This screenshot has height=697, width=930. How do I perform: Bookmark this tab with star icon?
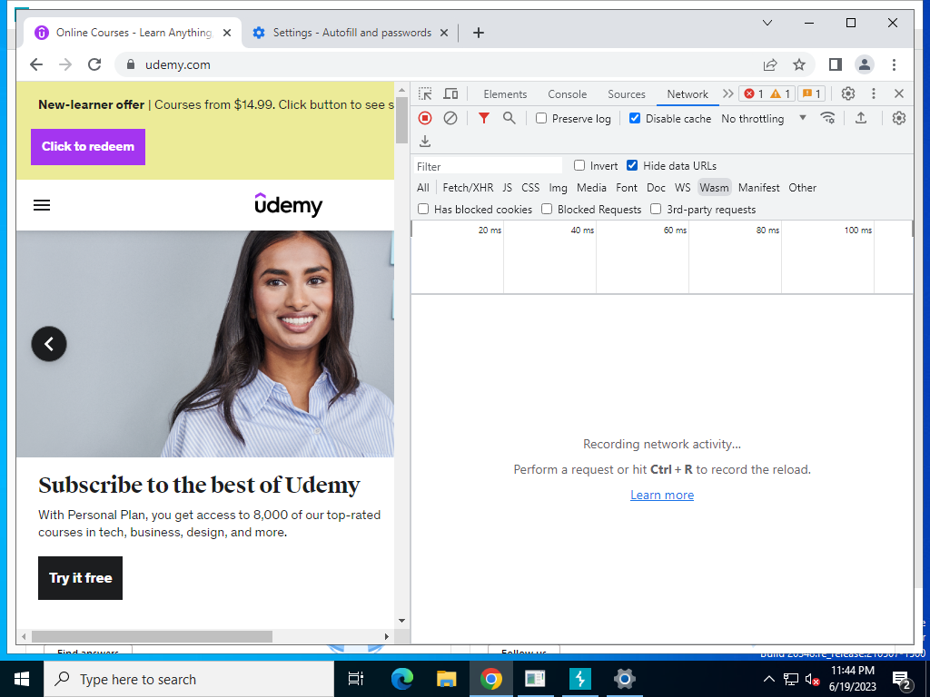799,64
